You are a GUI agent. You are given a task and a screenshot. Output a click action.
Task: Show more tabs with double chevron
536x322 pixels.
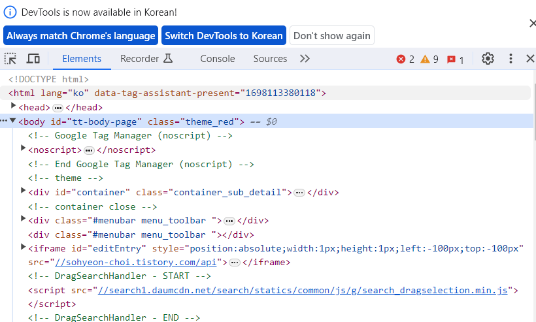pyautogui.click(x=305, y=59)
